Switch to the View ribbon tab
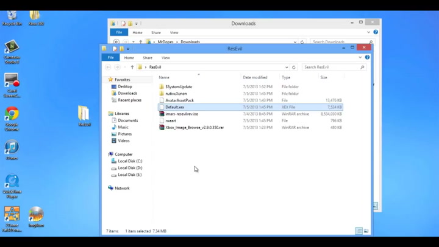 (x=165, y=58)
